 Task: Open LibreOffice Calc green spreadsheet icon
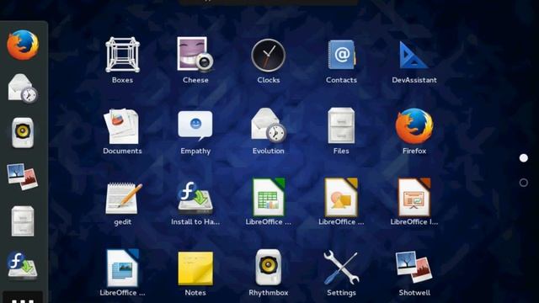pos(269,197)
